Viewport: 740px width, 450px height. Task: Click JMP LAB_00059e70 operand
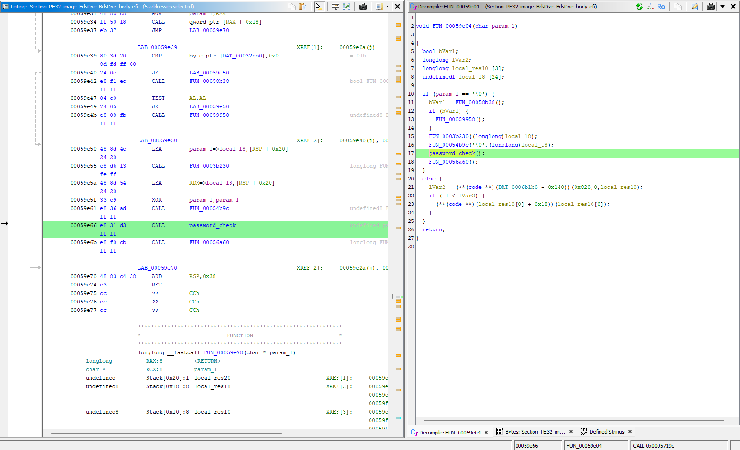coord(209,30)
